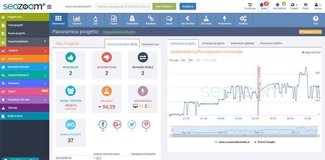Open Cronologia history

tap(250, 6)
